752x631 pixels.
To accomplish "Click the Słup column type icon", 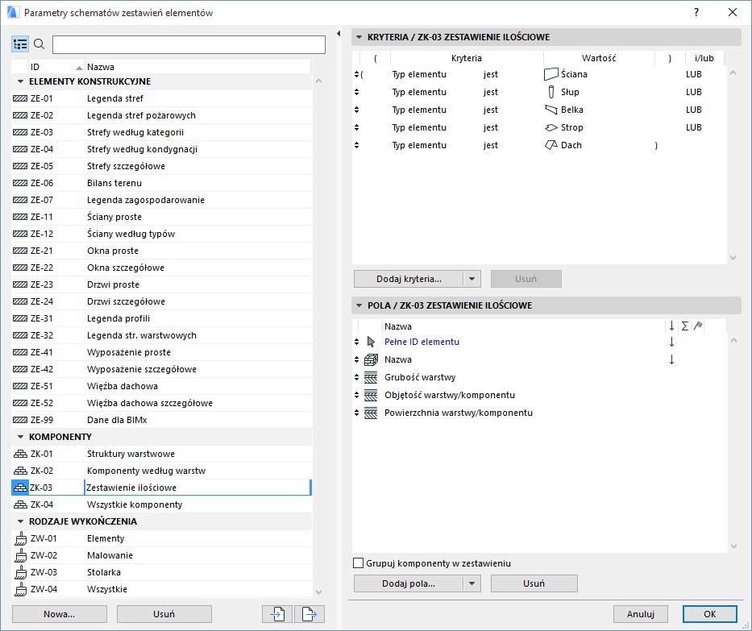I will [x=551, y=92].
